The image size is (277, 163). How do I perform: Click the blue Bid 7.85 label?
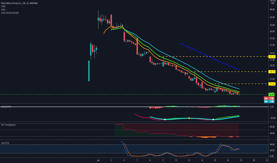click(x=269, y=101)
